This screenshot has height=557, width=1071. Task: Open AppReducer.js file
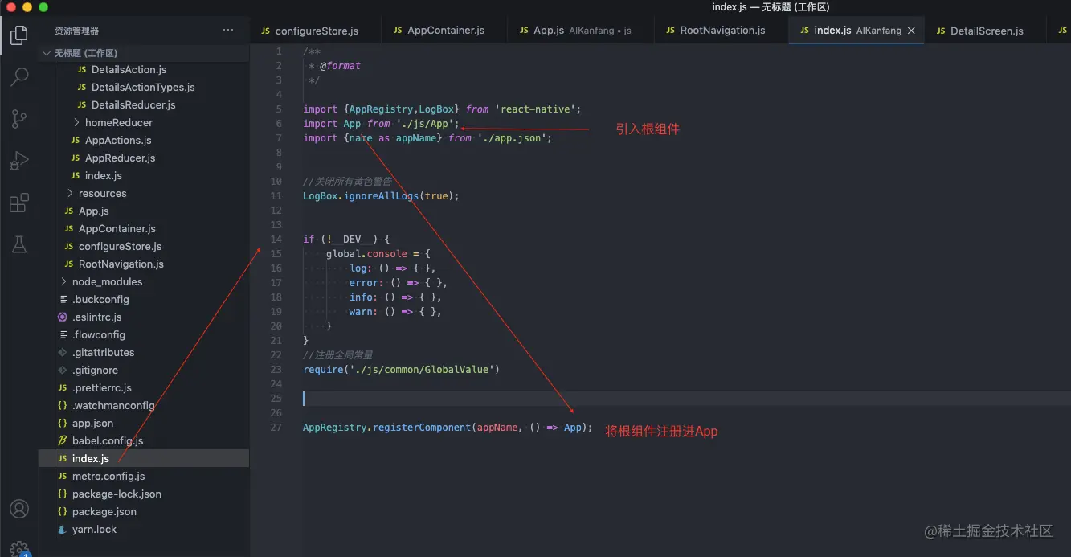pos(145,158)
